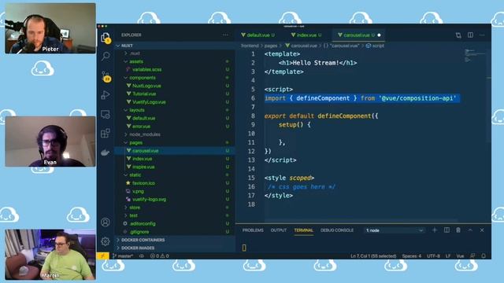Viewport: 504px width, 283px height.
Task: Maximize the panel with up chevron
Action: (x=470, y=230)
